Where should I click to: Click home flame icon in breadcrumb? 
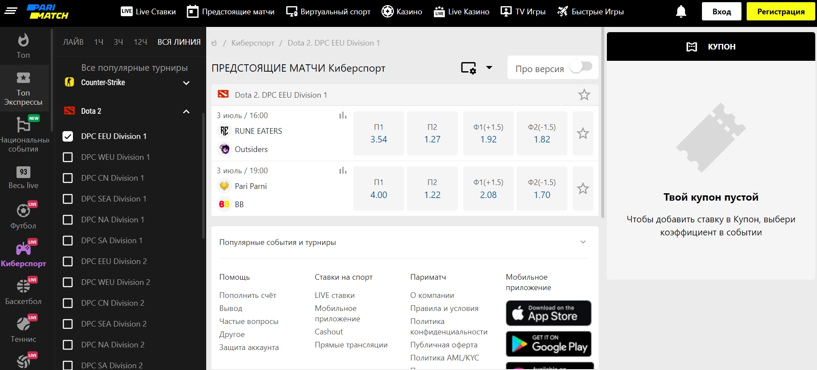[x=214, y=43]
